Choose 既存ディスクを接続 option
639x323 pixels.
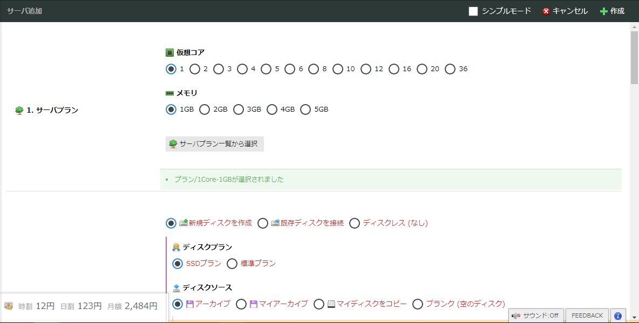263,223
